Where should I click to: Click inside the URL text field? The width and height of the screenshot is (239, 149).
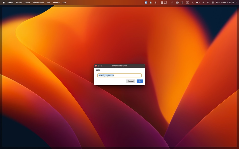tap(119, 75)
